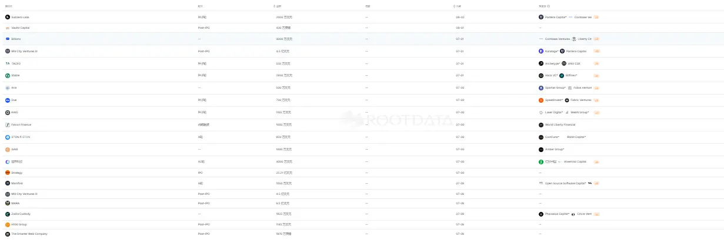Click the Due project logo

click(8, 100)
